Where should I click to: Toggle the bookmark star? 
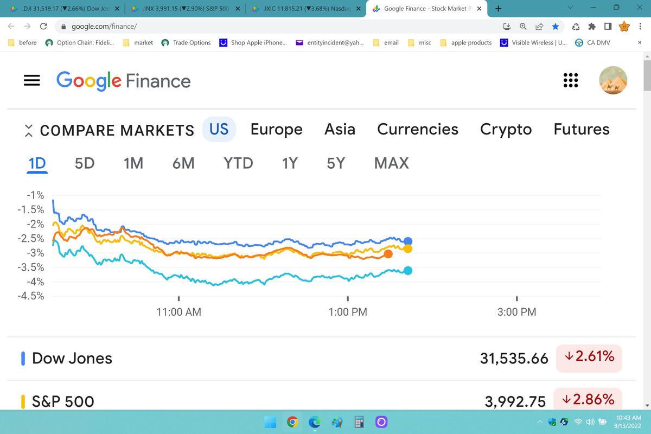pyautogui.click(x=555, y=26)
